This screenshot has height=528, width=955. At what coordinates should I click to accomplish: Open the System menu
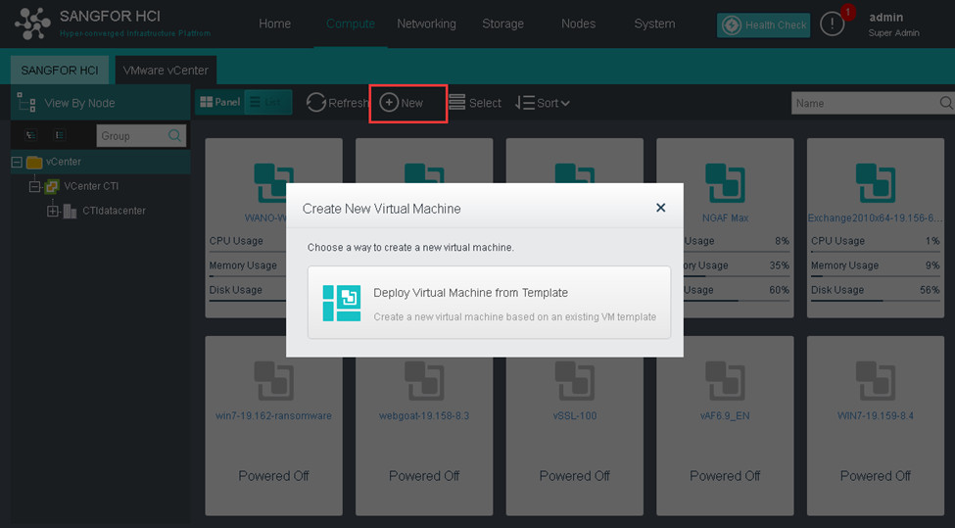click(x=654, y=24)
